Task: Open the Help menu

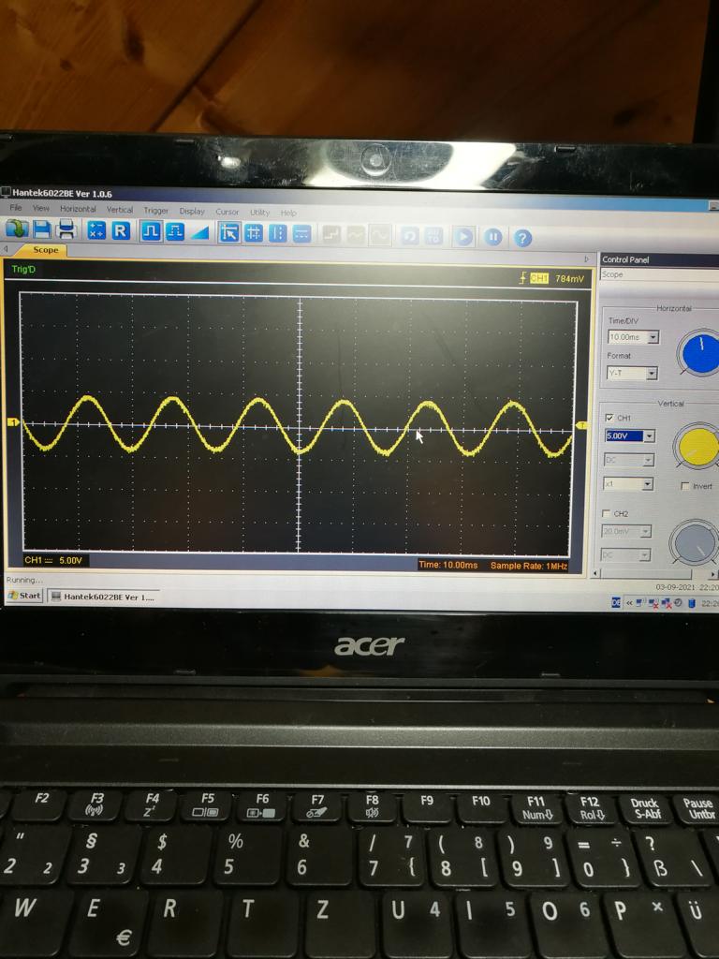Action: click(x=288, y=213)
